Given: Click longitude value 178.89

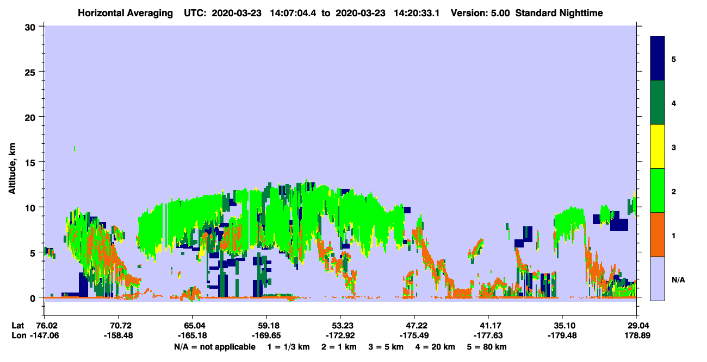Looking at the screenshot, I should 636,335.
